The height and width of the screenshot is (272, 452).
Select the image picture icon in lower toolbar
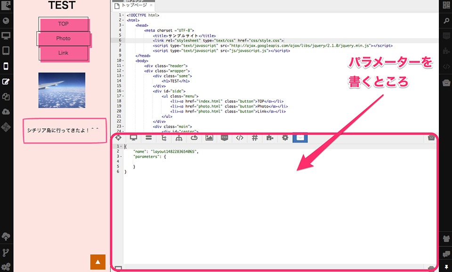point(209,138)
